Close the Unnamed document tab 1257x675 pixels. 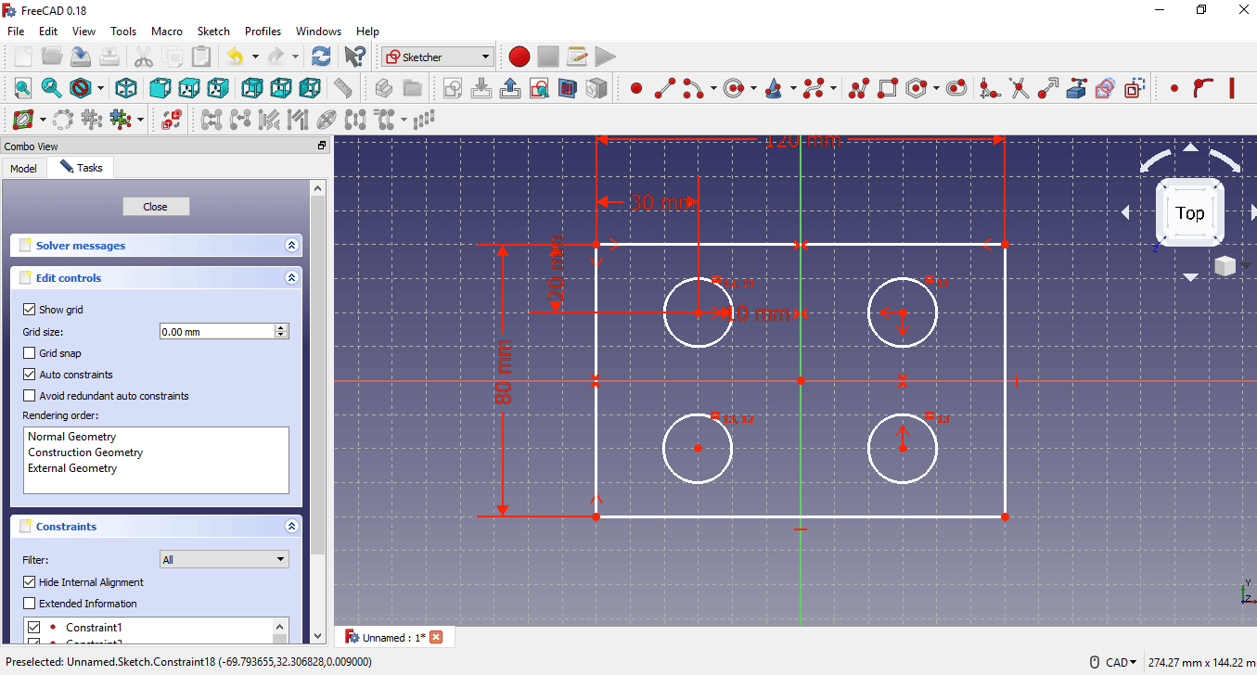tap(436, 637)
